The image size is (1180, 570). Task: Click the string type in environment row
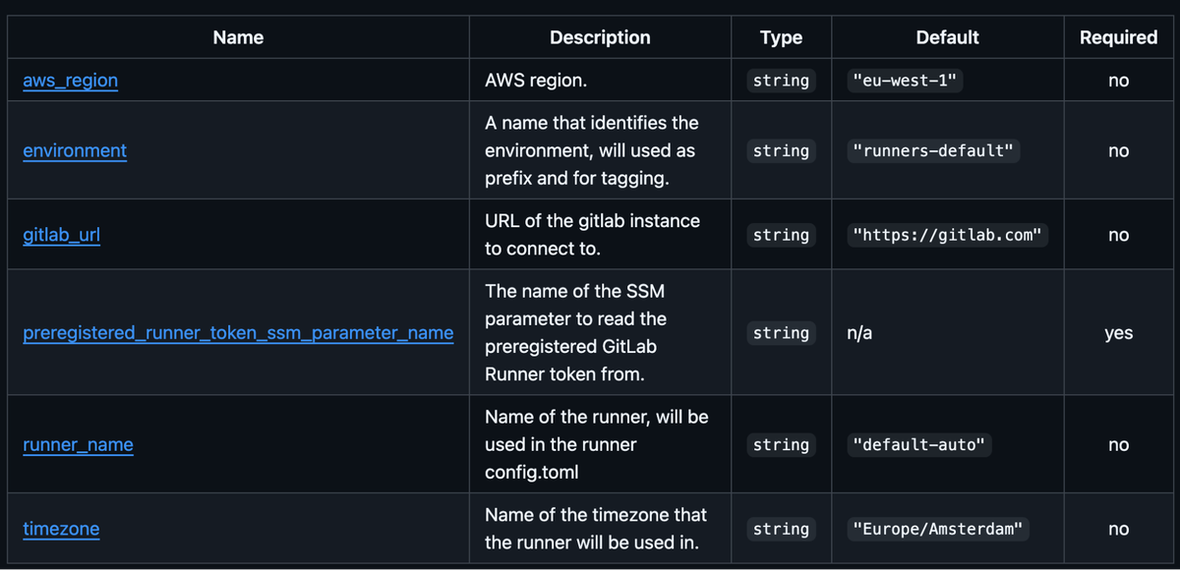[781, 150]
